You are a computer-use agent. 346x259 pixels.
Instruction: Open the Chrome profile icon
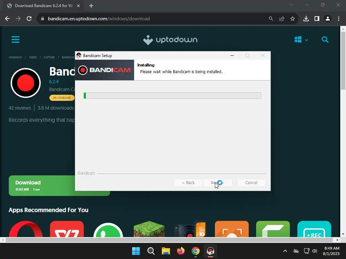[328, 19]
